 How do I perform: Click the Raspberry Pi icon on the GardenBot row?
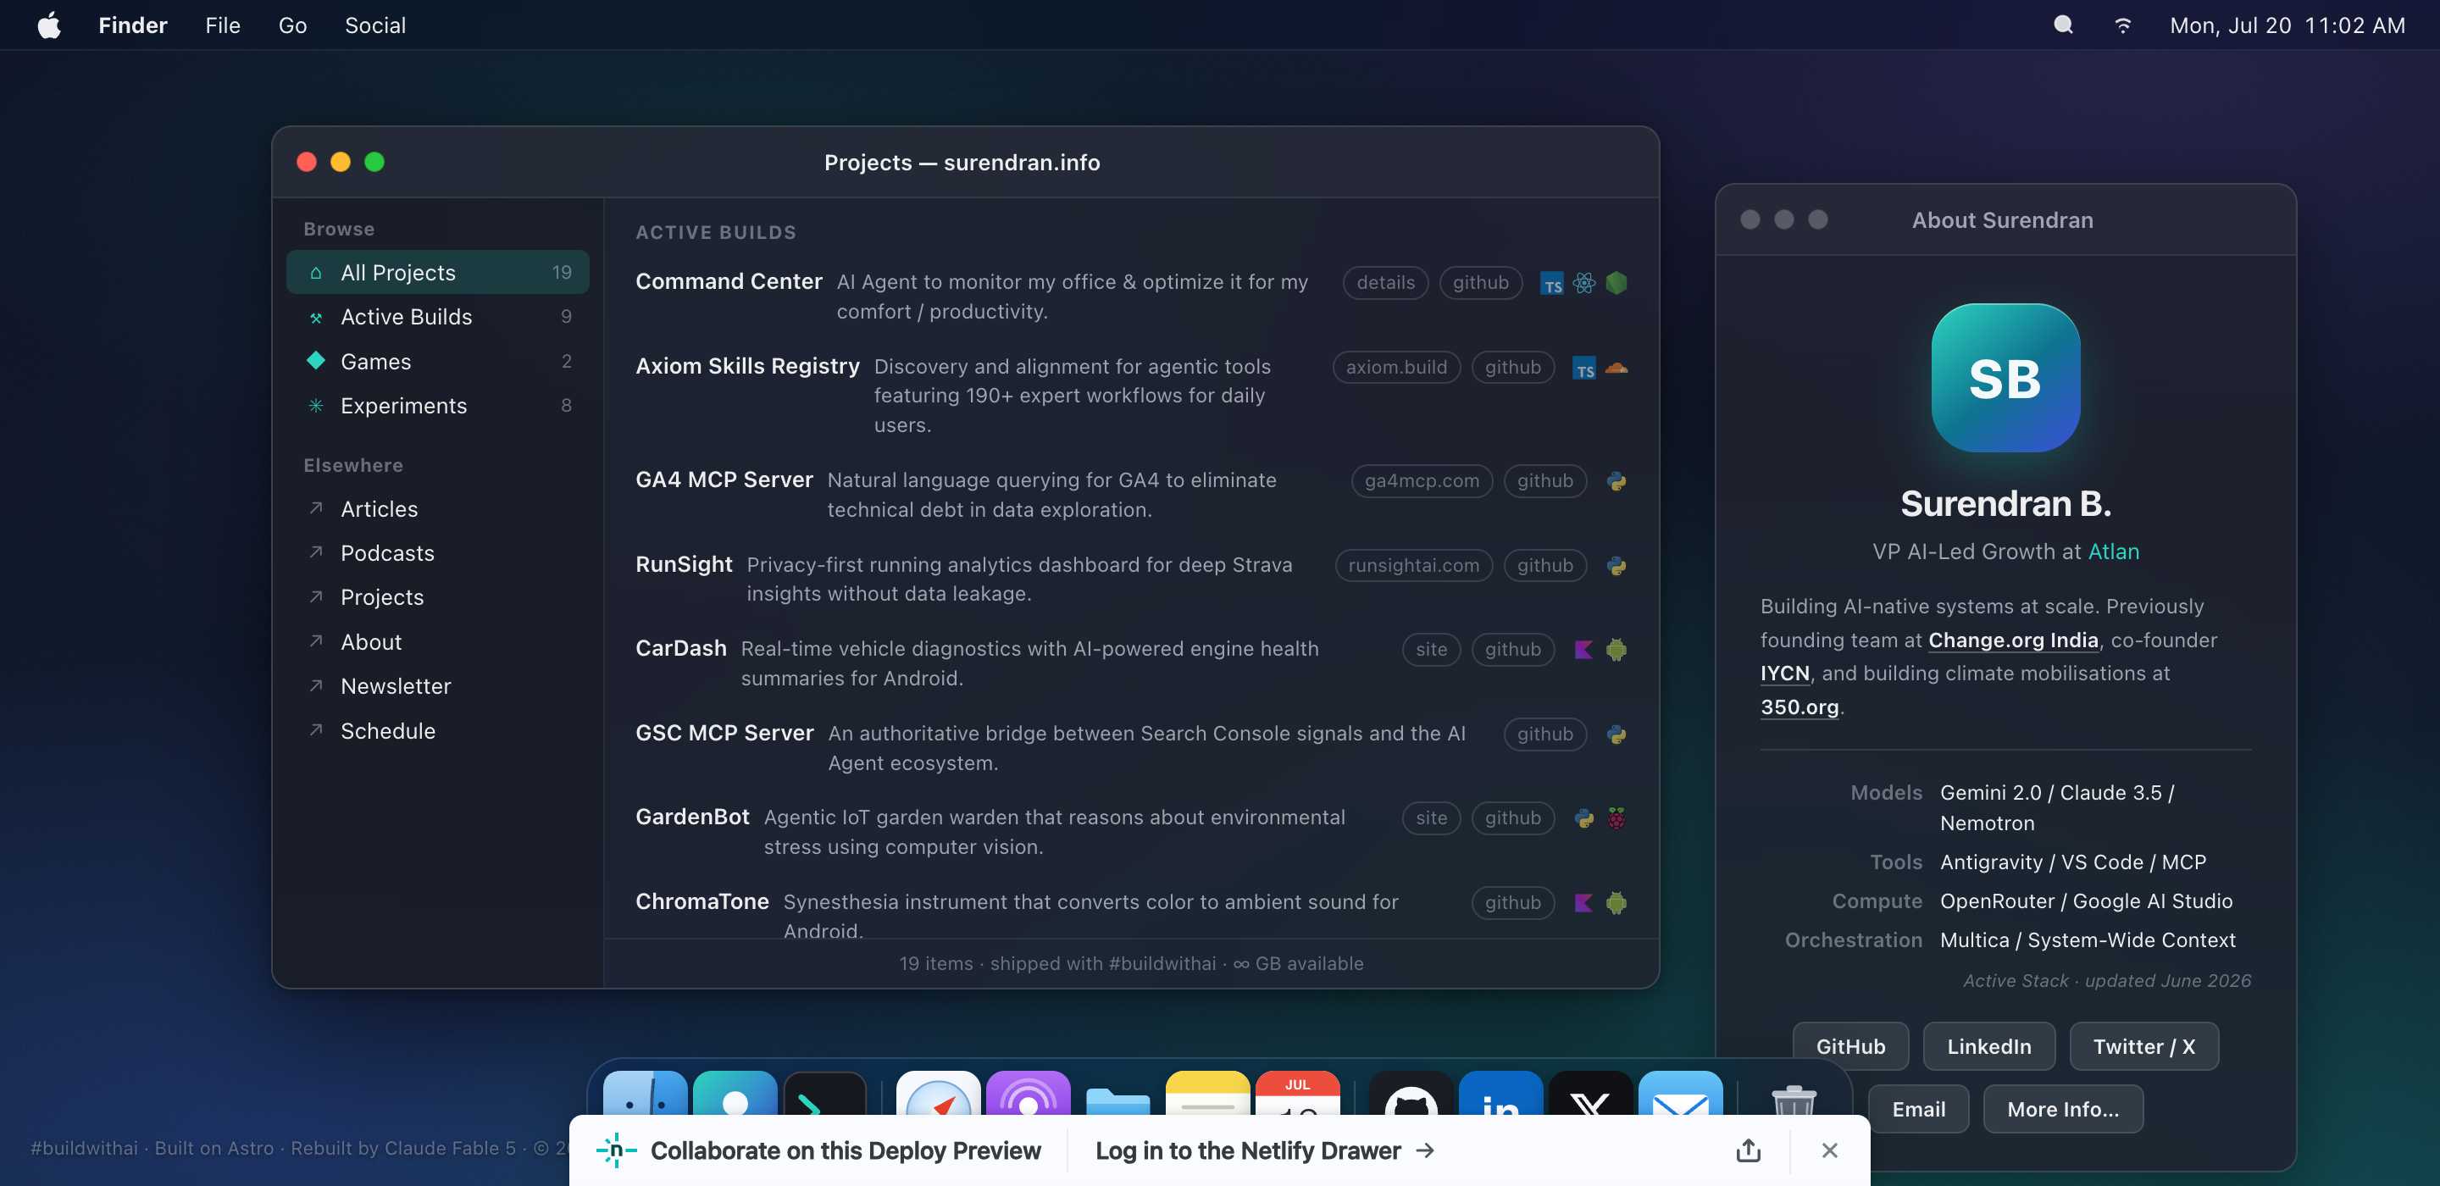pyautogui.click(x=1616, y=818)
